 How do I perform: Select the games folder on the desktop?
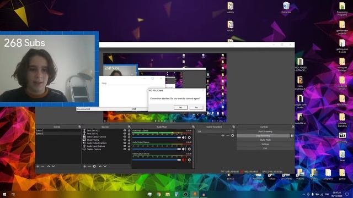pyautogui.click(x=342, y=174)
